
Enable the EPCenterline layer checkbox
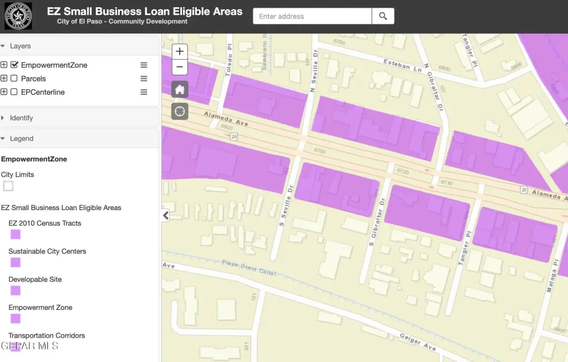(x=14, y=92)
